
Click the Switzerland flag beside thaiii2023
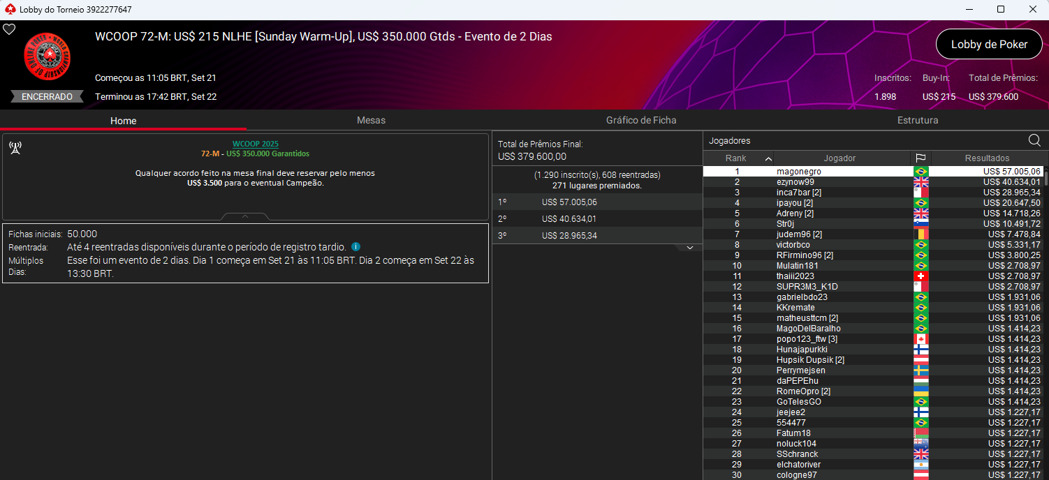(920, 276)
